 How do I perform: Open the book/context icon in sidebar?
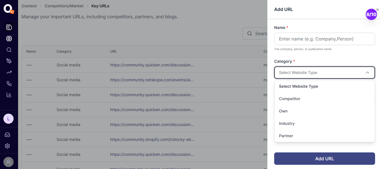point(9,27)
